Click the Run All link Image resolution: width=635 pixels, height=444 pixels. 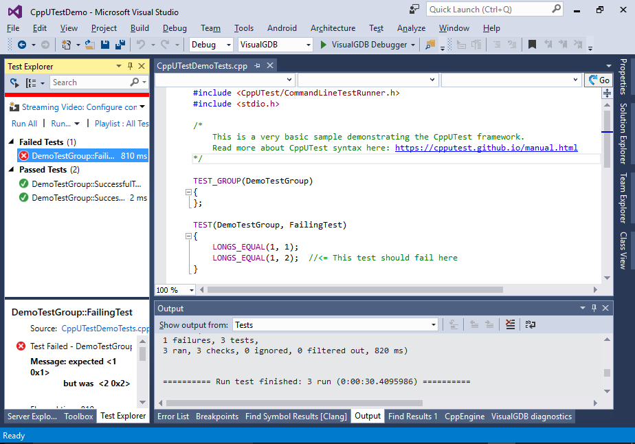coord(24,124)
